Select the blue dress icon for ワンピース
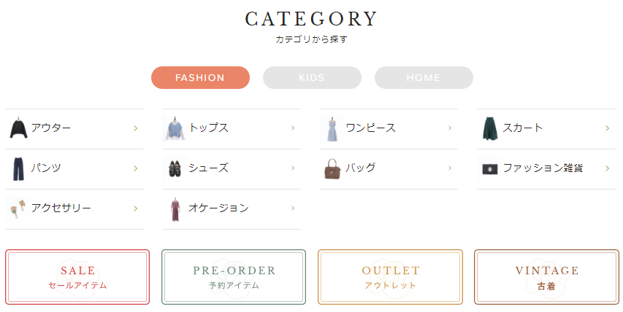Image resolution: width=623 pixels, height=312 pixels. (x=332, y=129)
